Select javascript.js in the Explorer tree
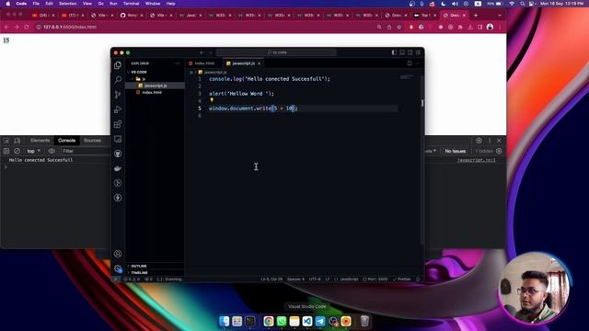589x331 pixels. click(x=155, y=86)
